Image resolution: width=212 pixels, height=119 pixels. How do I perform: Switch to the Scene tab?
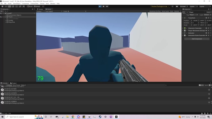point(40,9)
